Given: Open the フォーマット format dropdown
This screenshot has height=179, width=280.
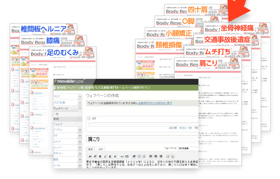Looking at the screenshot, I should click(188, 149).
